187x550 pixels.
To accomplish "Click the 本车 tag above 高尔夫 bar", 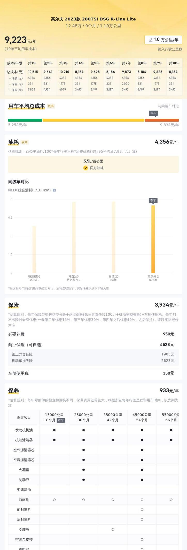I will point(153,200).
